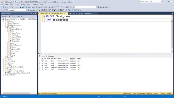Switch output to Results to File
Image resolution: width=174 pixels, height=98 pixels.
pos(63,10)
